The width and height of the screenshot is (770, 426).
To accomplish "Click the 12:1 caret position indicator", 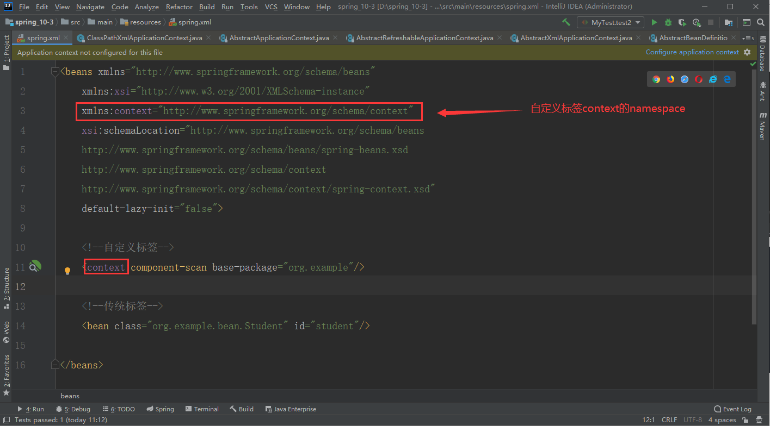I will tap(649, 420).
